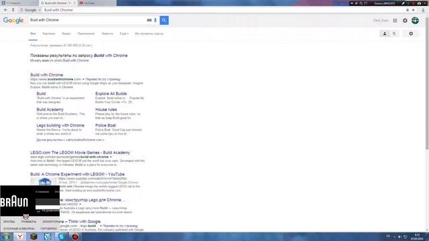Viewport: 429px width, 241px height.
Task: Switch to the first tab Новости
Action: pos(19,3)
